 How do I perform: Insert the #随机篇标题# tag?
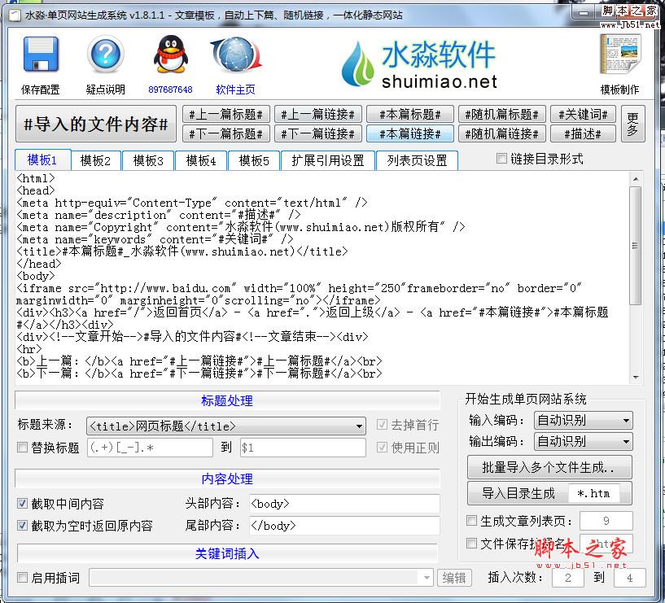click(502, 114)
